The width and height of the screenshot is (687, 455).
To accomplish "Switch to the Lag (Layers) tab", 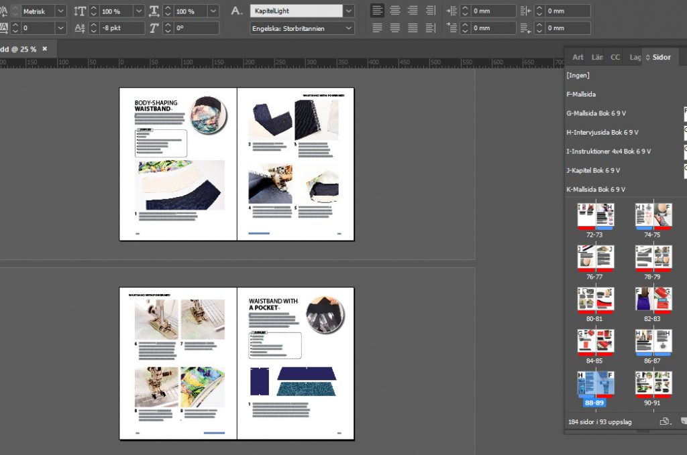I will click(635, 57).
